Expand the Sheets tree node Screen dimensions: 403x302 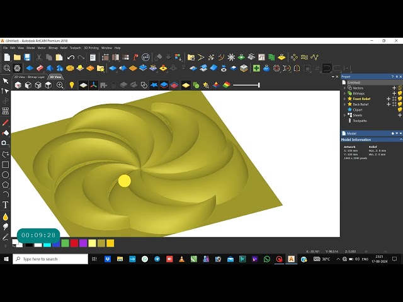[344, 115]
